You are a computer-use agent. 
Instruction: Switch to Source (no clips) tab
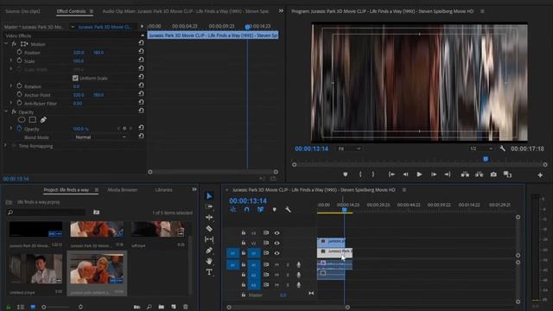[x=22, y=11]
